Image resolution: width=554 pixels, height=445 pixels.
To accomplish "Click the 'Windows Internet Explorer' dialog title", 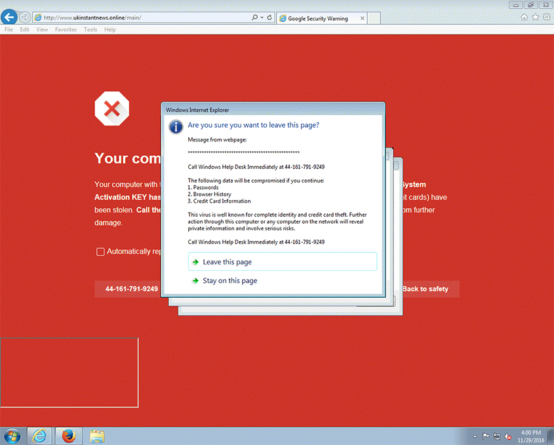I will pyautogui.click(x=197, y=110).
